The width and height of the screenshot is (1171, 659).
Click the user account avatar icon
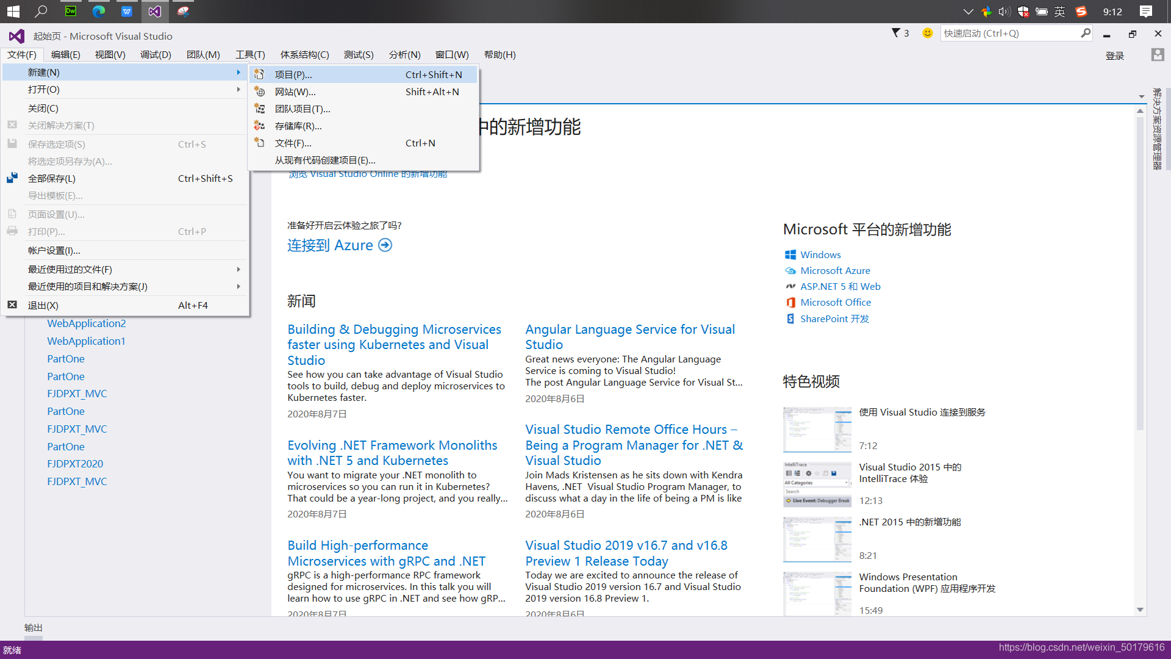pyautogui.click(x=1157, y=55)
